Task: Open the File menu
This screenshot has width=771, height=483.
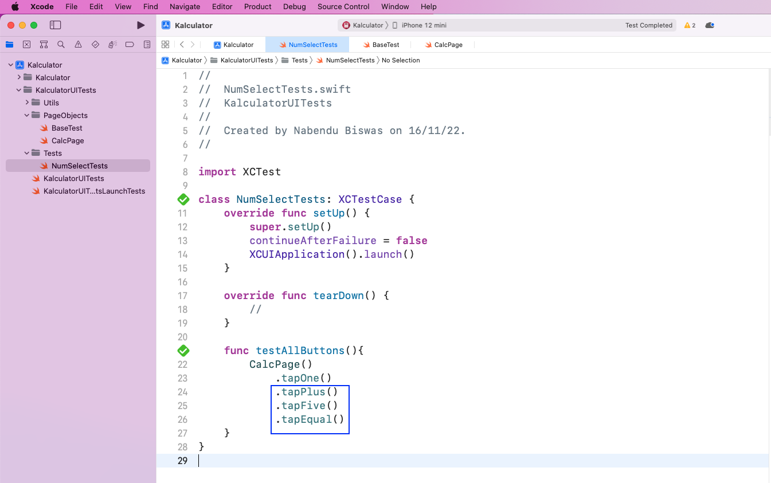Action: (71, 7)
